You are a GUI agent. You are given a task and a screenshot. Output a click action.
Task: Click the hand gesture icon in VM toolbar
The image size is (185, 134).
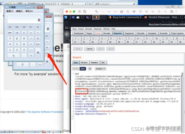coord(159,11)
